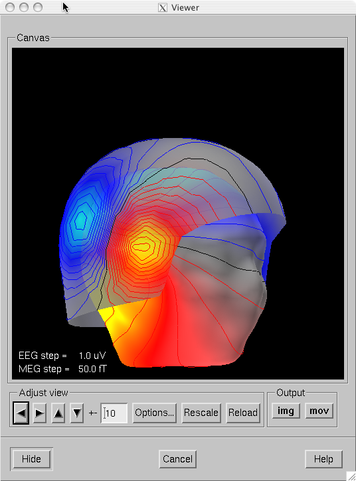
Task: Click the yellow field maximum on the helmet
Action: (141, 246)
